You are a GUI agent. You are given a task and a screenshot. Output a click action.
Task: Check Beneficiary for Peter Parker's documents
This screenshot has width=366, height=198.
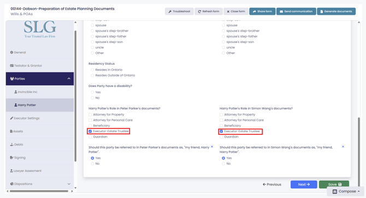[90, 126]
